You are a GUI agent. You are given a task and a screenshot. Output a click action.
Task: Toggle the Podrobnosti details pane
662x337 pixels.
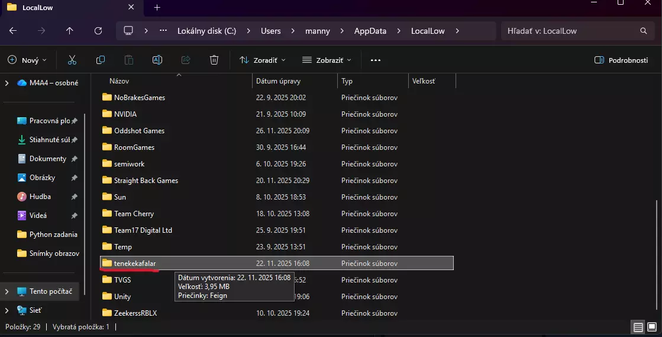621,60
